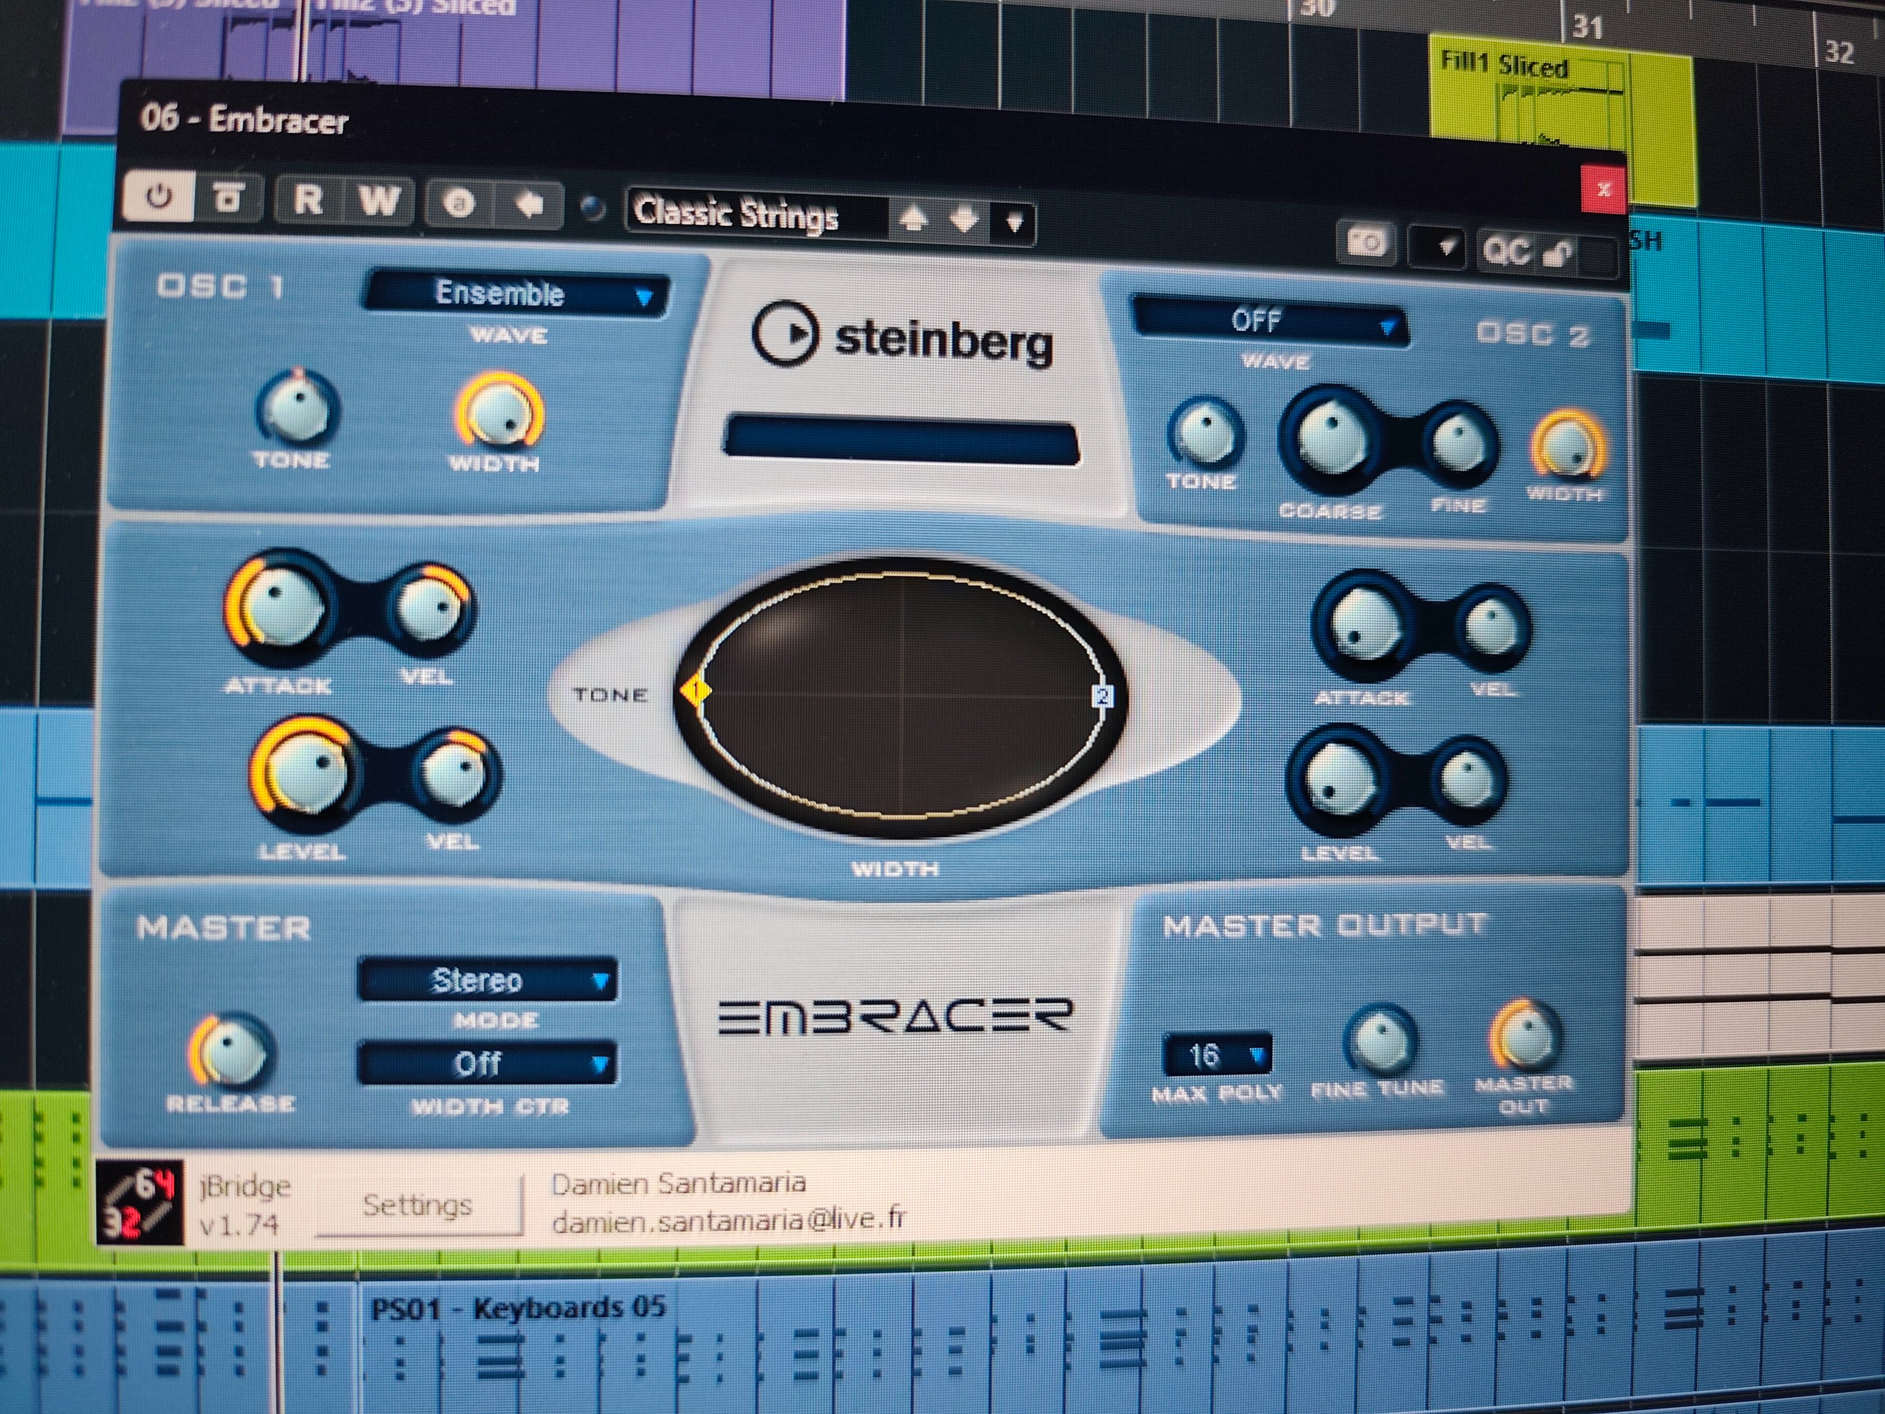Click the OSC 2 Coarse knob
The height and width of the screenshot is (1414, 1885).
(x=1330, y=440)
